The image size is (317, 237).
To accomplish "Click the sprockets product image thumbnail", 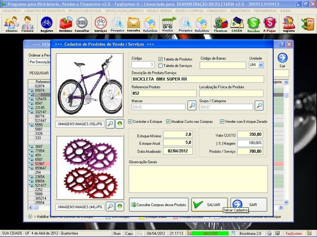I will coord(90,167).
